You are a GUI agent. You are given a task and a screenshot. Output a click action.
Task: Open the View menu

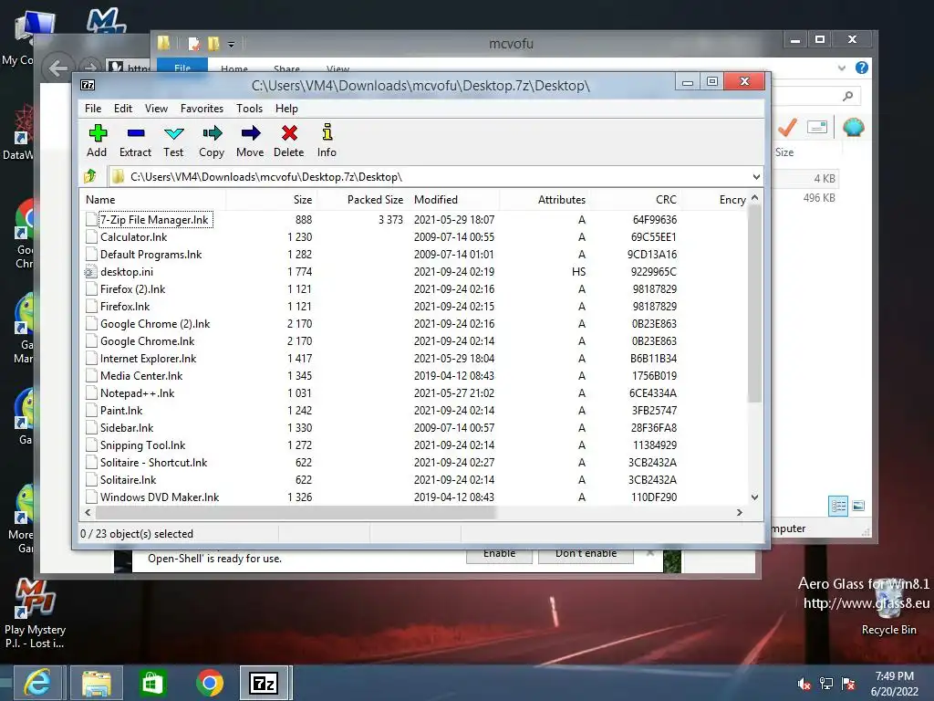[x=156, y=109]
